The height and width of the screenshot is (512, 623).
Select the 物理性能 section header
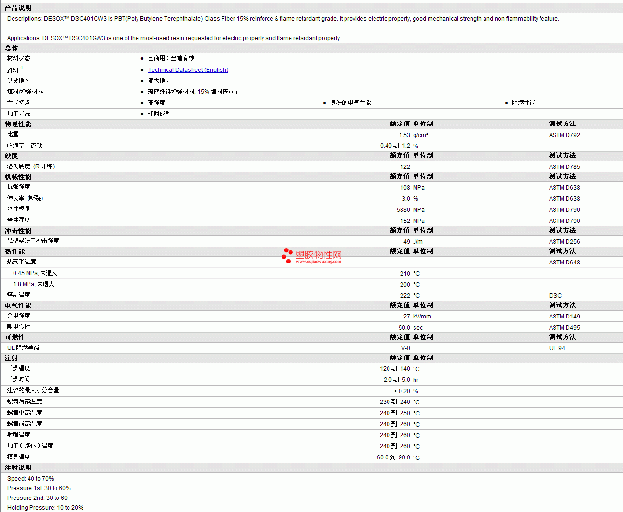point(18,124)
